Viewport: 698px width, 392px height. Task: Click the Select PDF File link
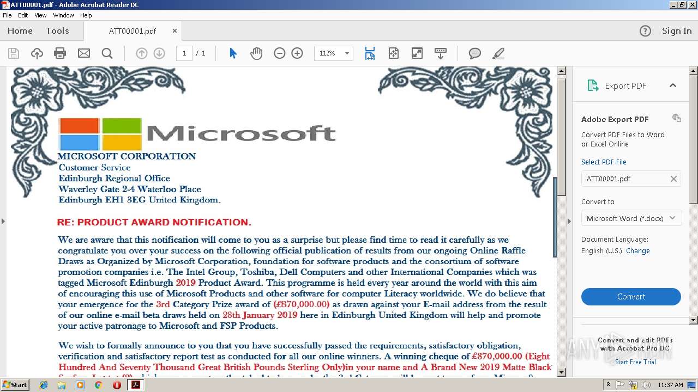(x=604, y=162)
